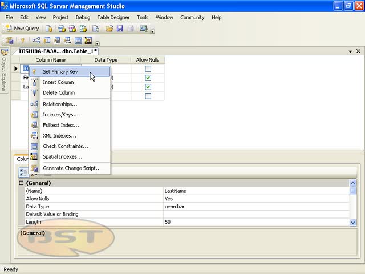The height and width of the screenshot is (274, 365).
Task: Open the Table Designer menu
Action: coord(113,18)
